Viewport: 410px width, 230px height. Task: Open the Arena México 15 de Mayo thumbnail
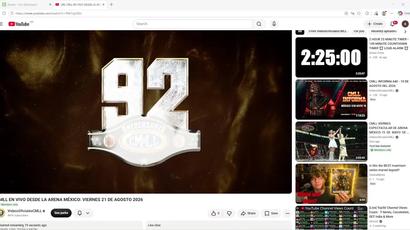[x=331, y=142]
